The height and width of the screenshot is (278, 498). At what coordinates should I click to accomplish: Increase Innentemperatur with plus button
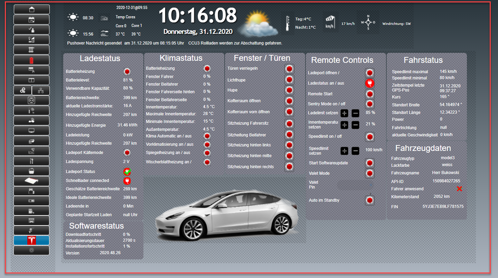tap(345, 125)
